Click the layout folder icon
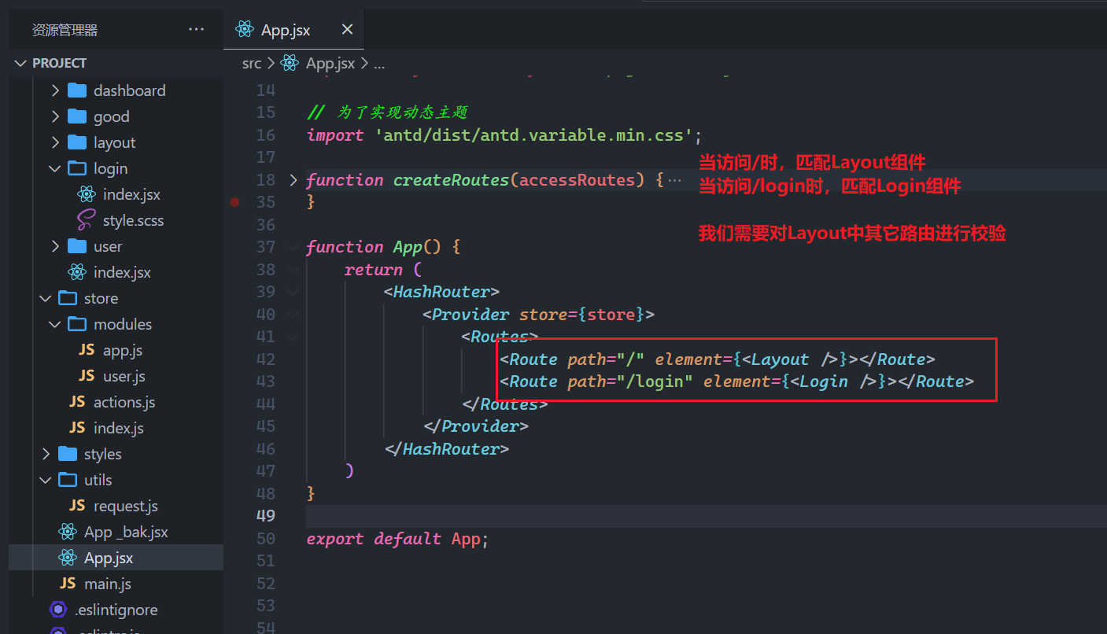Screen dimensions: 1107x634 coord(77,142)
